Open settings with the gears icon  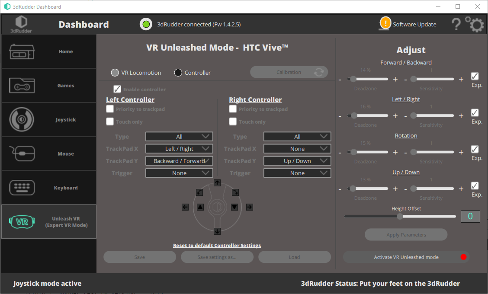point(475,24)
